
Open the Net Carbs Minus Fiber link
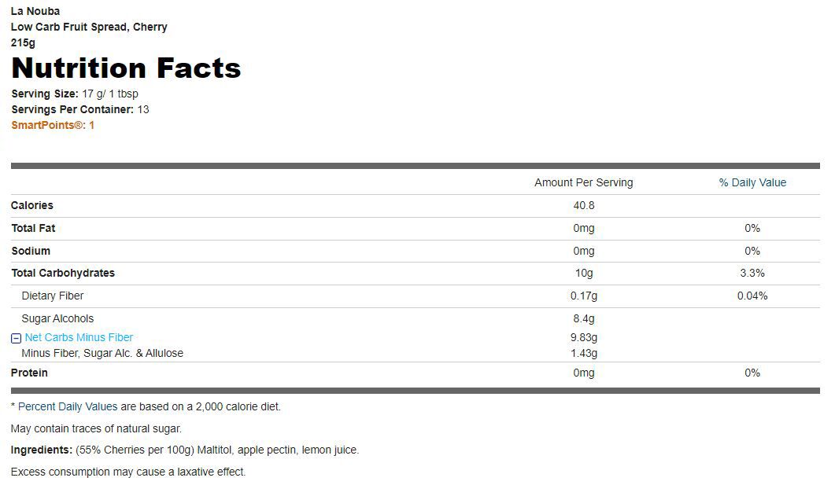click(x=79, y=337)
